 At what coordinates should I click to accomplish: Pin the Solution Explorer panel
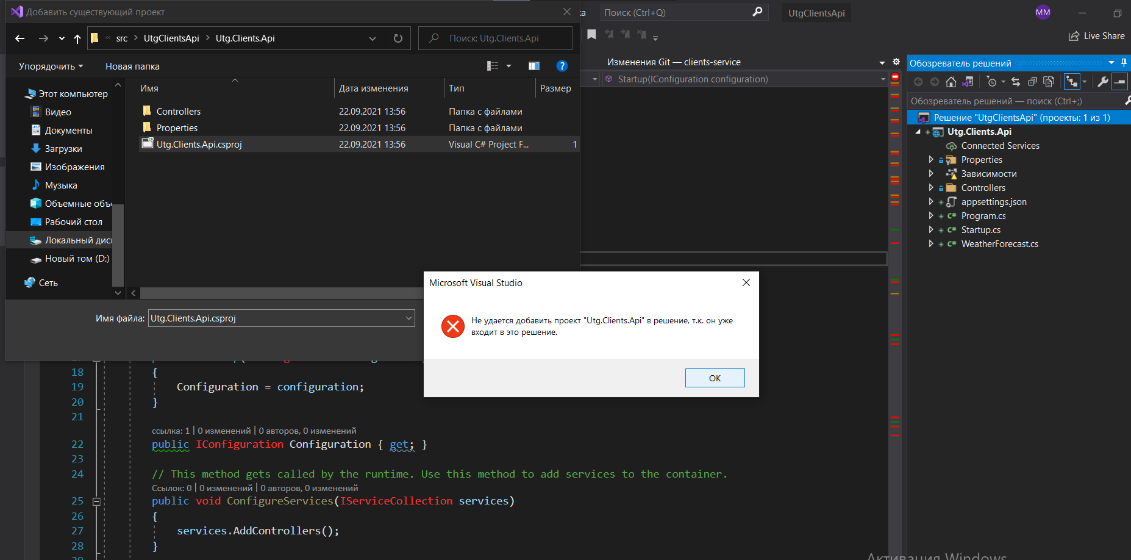point(1124,63)
